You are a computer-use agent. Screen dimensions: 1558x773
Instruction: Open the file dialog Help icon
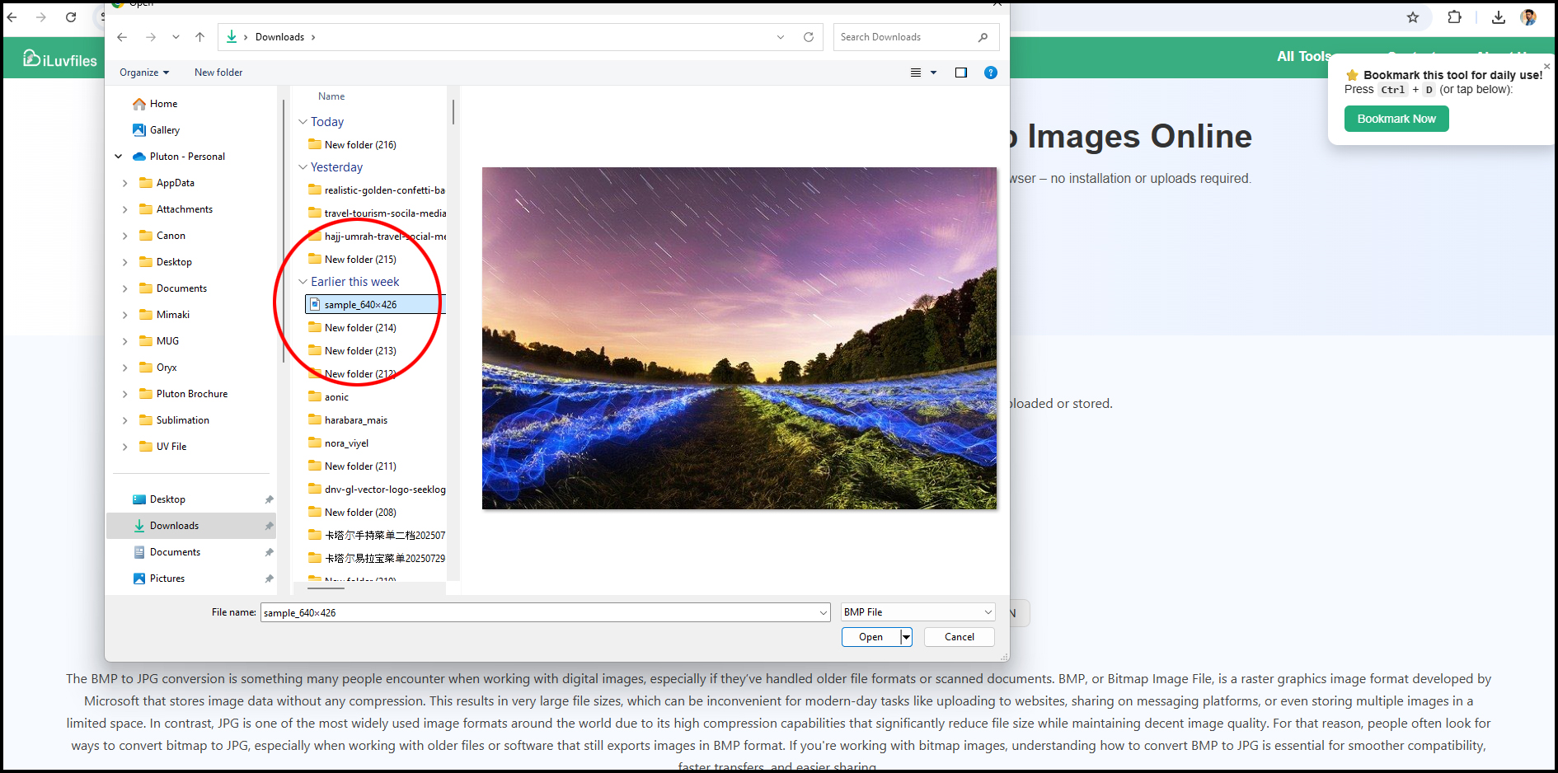point(990,73)
